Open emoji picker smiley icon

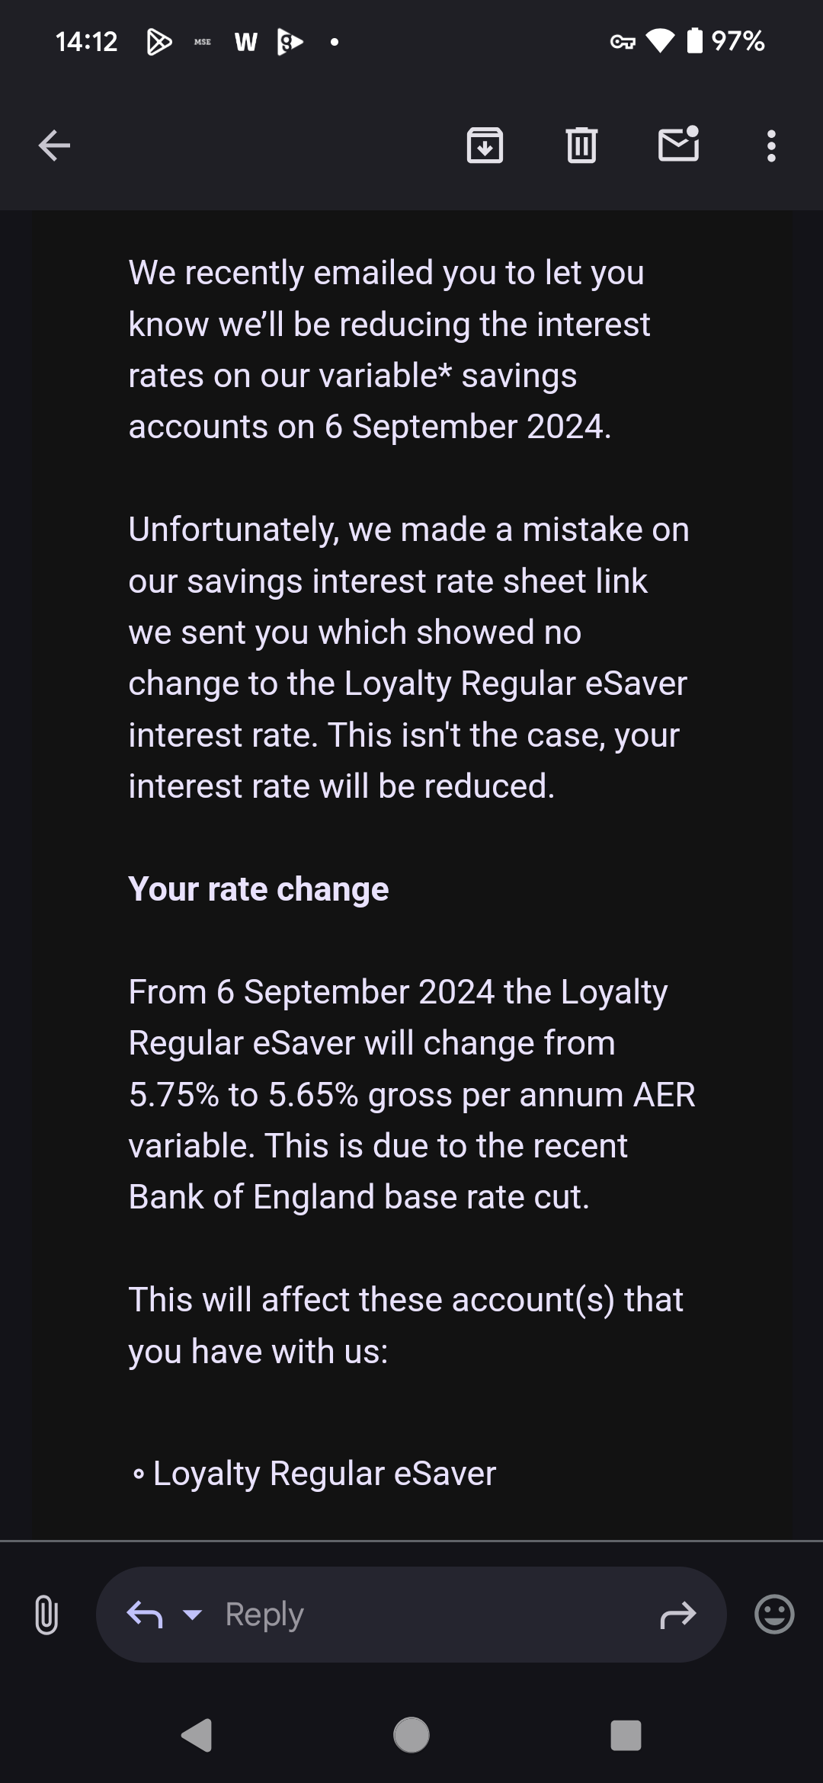tap(774, 1614)
